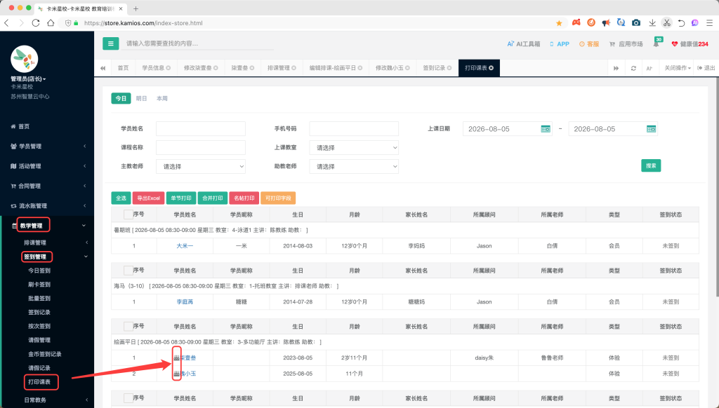Click the 单节打印 button
The image size is (719, 408).
(x=181, y=198)
